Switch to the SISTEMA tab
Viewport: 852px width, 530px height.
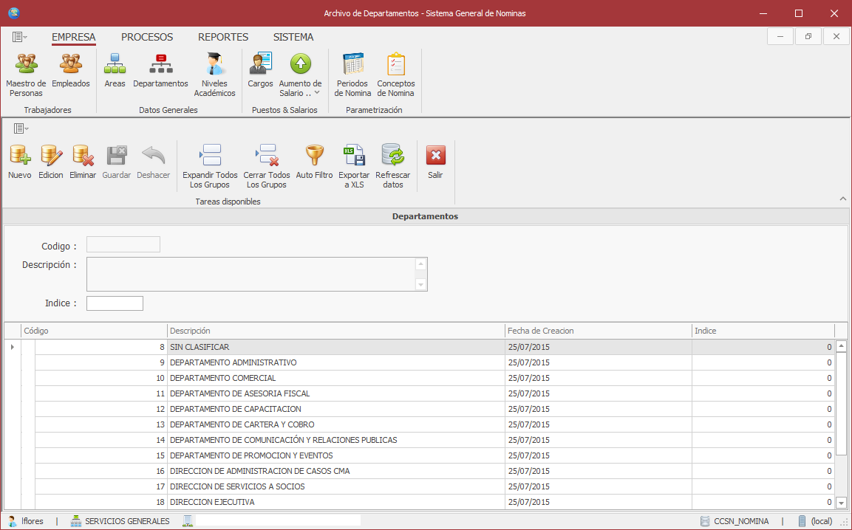pyautogui.click(x=293, y=37)
